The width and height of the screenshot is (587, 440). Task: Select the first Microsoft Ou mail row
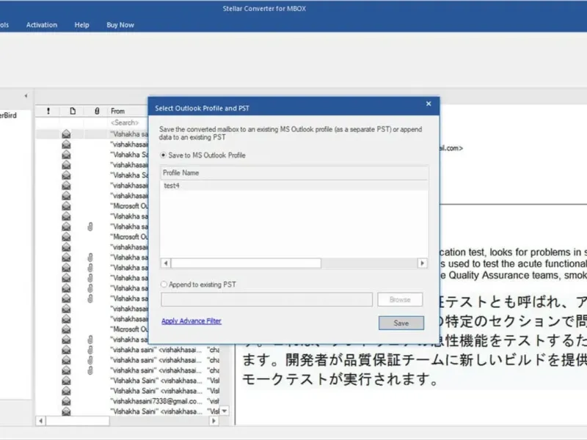pos(92,206)
